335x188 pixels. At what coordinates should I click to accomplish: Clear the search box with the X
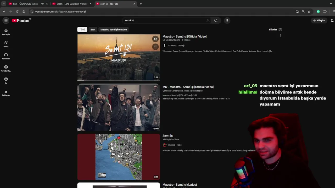208,20
